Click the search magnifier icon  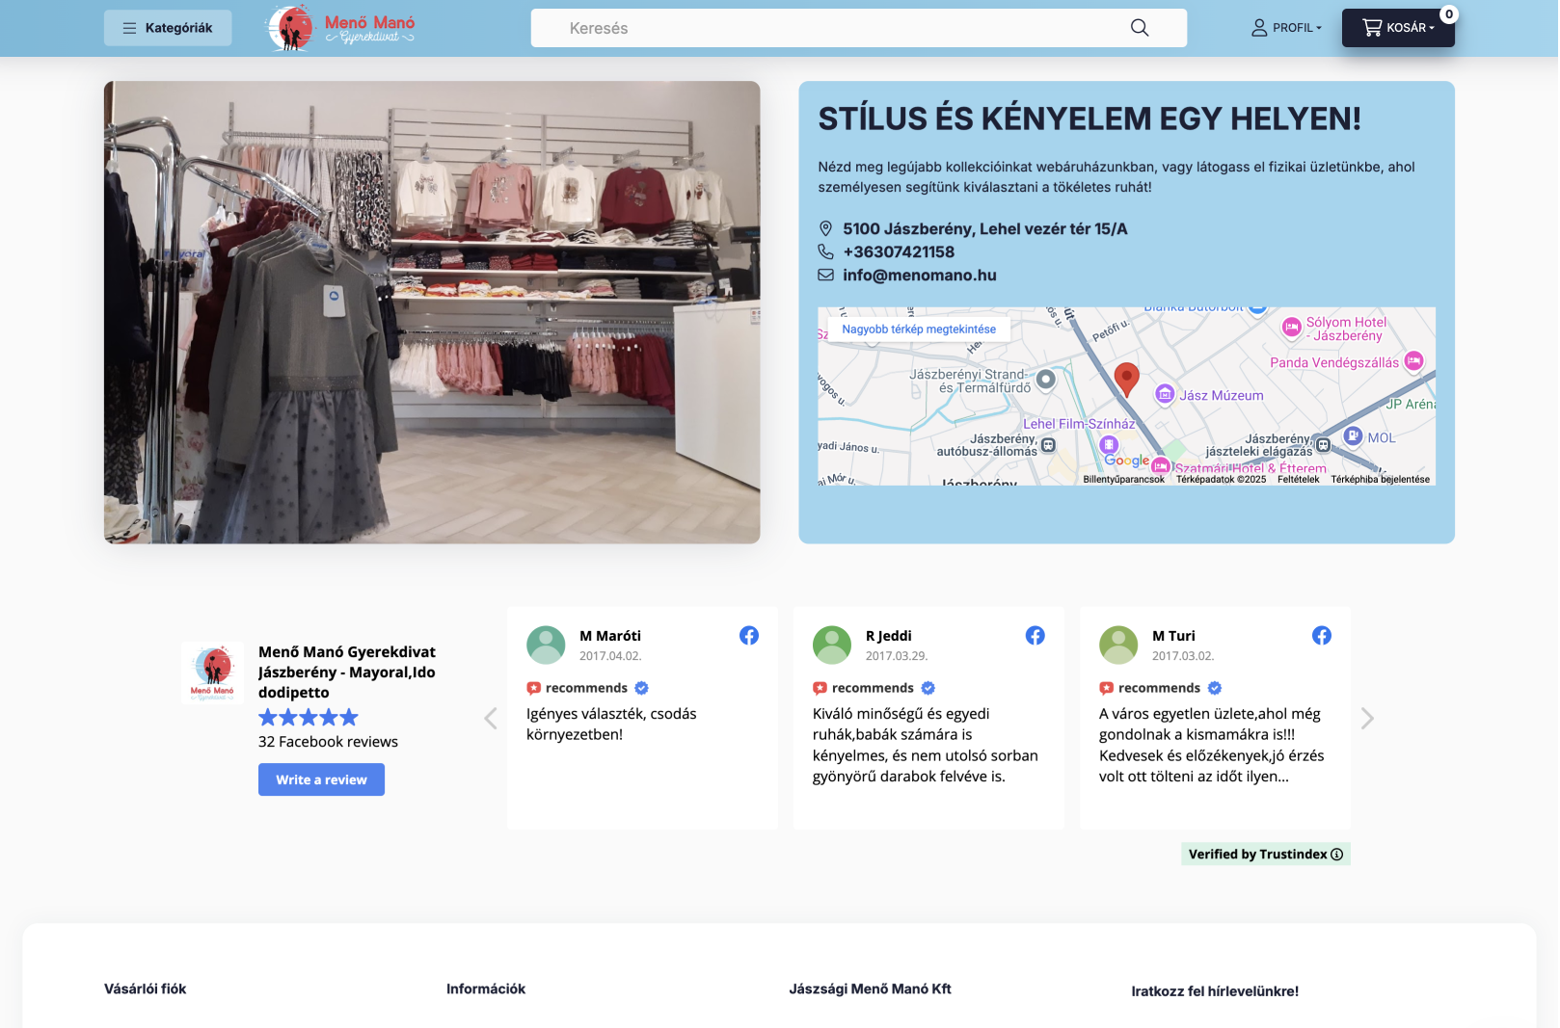pos(1139,28)
